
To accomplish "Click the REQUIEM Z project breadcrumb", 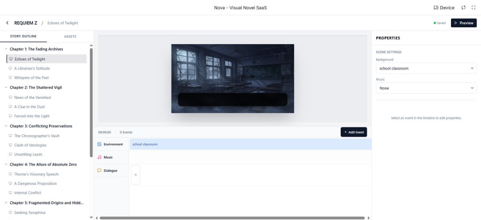I will pos(26,23).
